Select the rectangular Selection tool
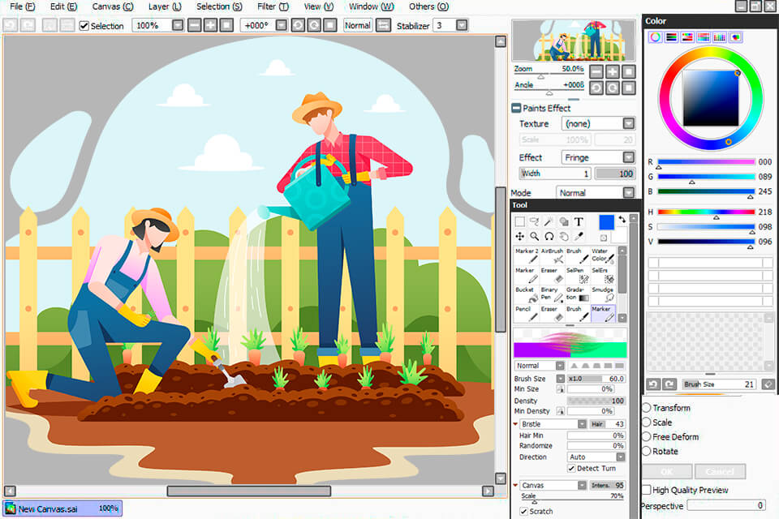Viewport: 779px width, 519px height. [x=519, y=221]
